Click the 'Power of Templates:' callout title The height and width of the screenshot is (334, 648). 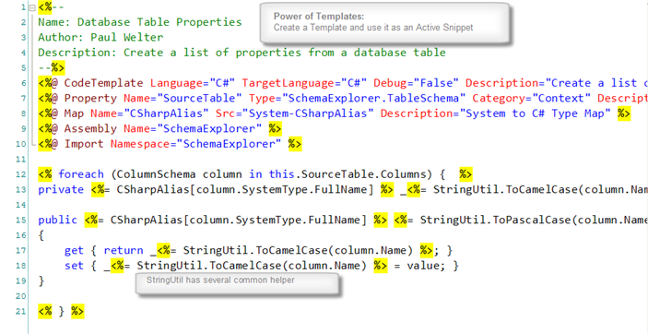click(x=319, y=17)
